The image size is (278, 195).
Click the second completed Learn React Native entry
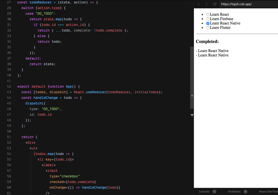212,55
